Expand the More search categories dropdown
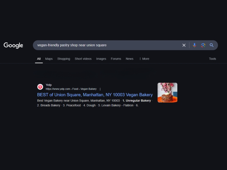227x170 pixels. point(144,59)
